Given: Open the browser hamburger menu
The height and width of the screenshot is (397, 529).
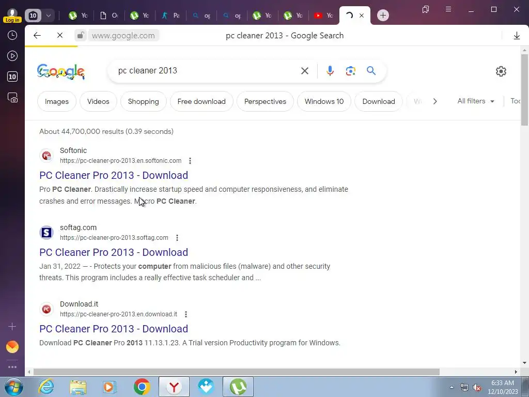Looking at the screenshot, I should click(448, 9).
